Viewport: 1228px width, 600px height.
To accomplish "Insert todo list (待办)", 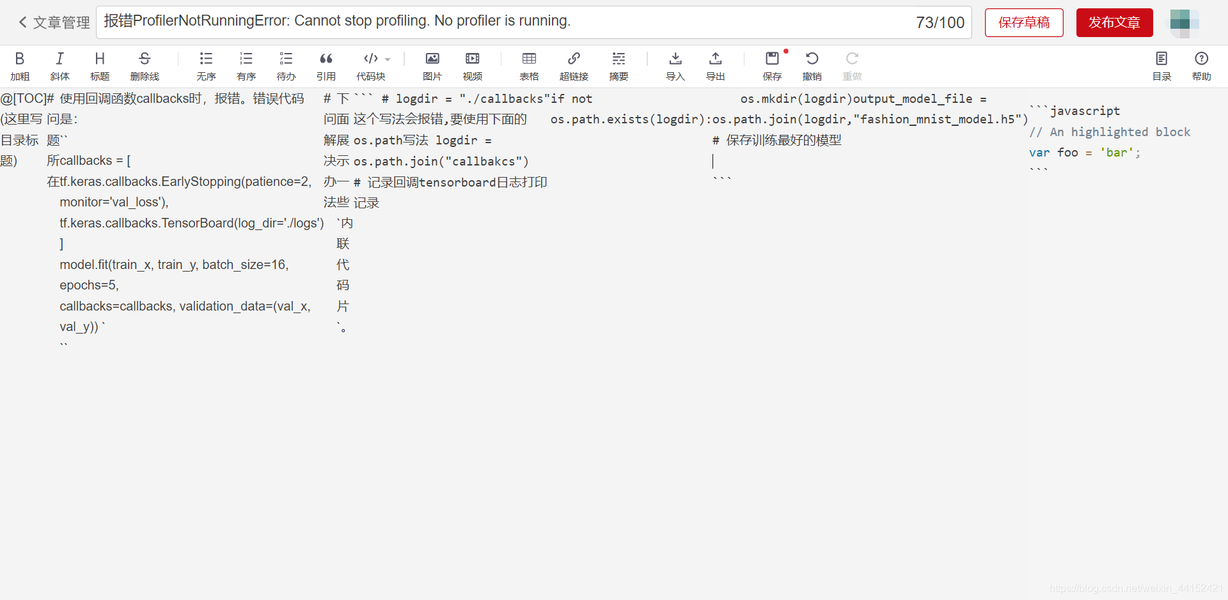I will [x=286, y=66].
